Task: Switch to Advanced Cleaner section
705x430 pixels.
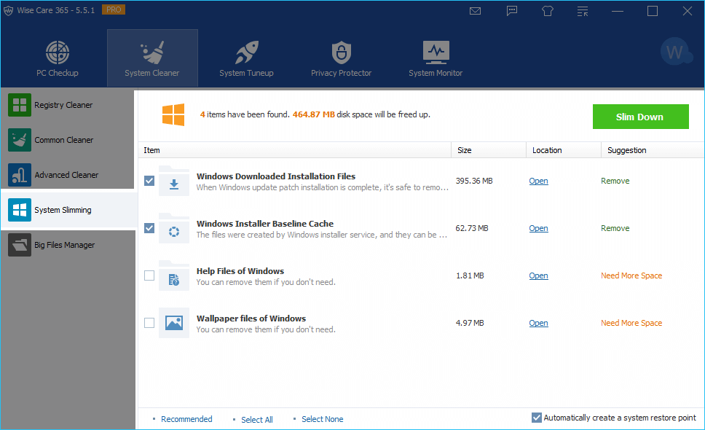Action: coord(68,175)
